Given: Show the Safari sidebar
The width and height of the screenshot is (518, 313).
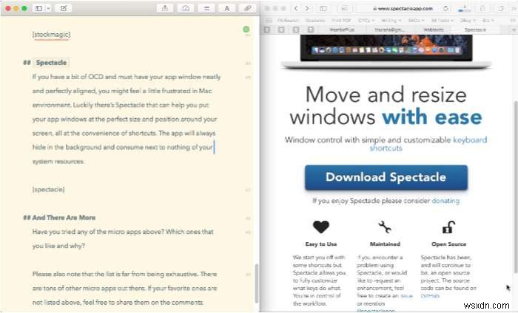Looking at the screenshot, I should pyautogui.click(x=323, y=8).
